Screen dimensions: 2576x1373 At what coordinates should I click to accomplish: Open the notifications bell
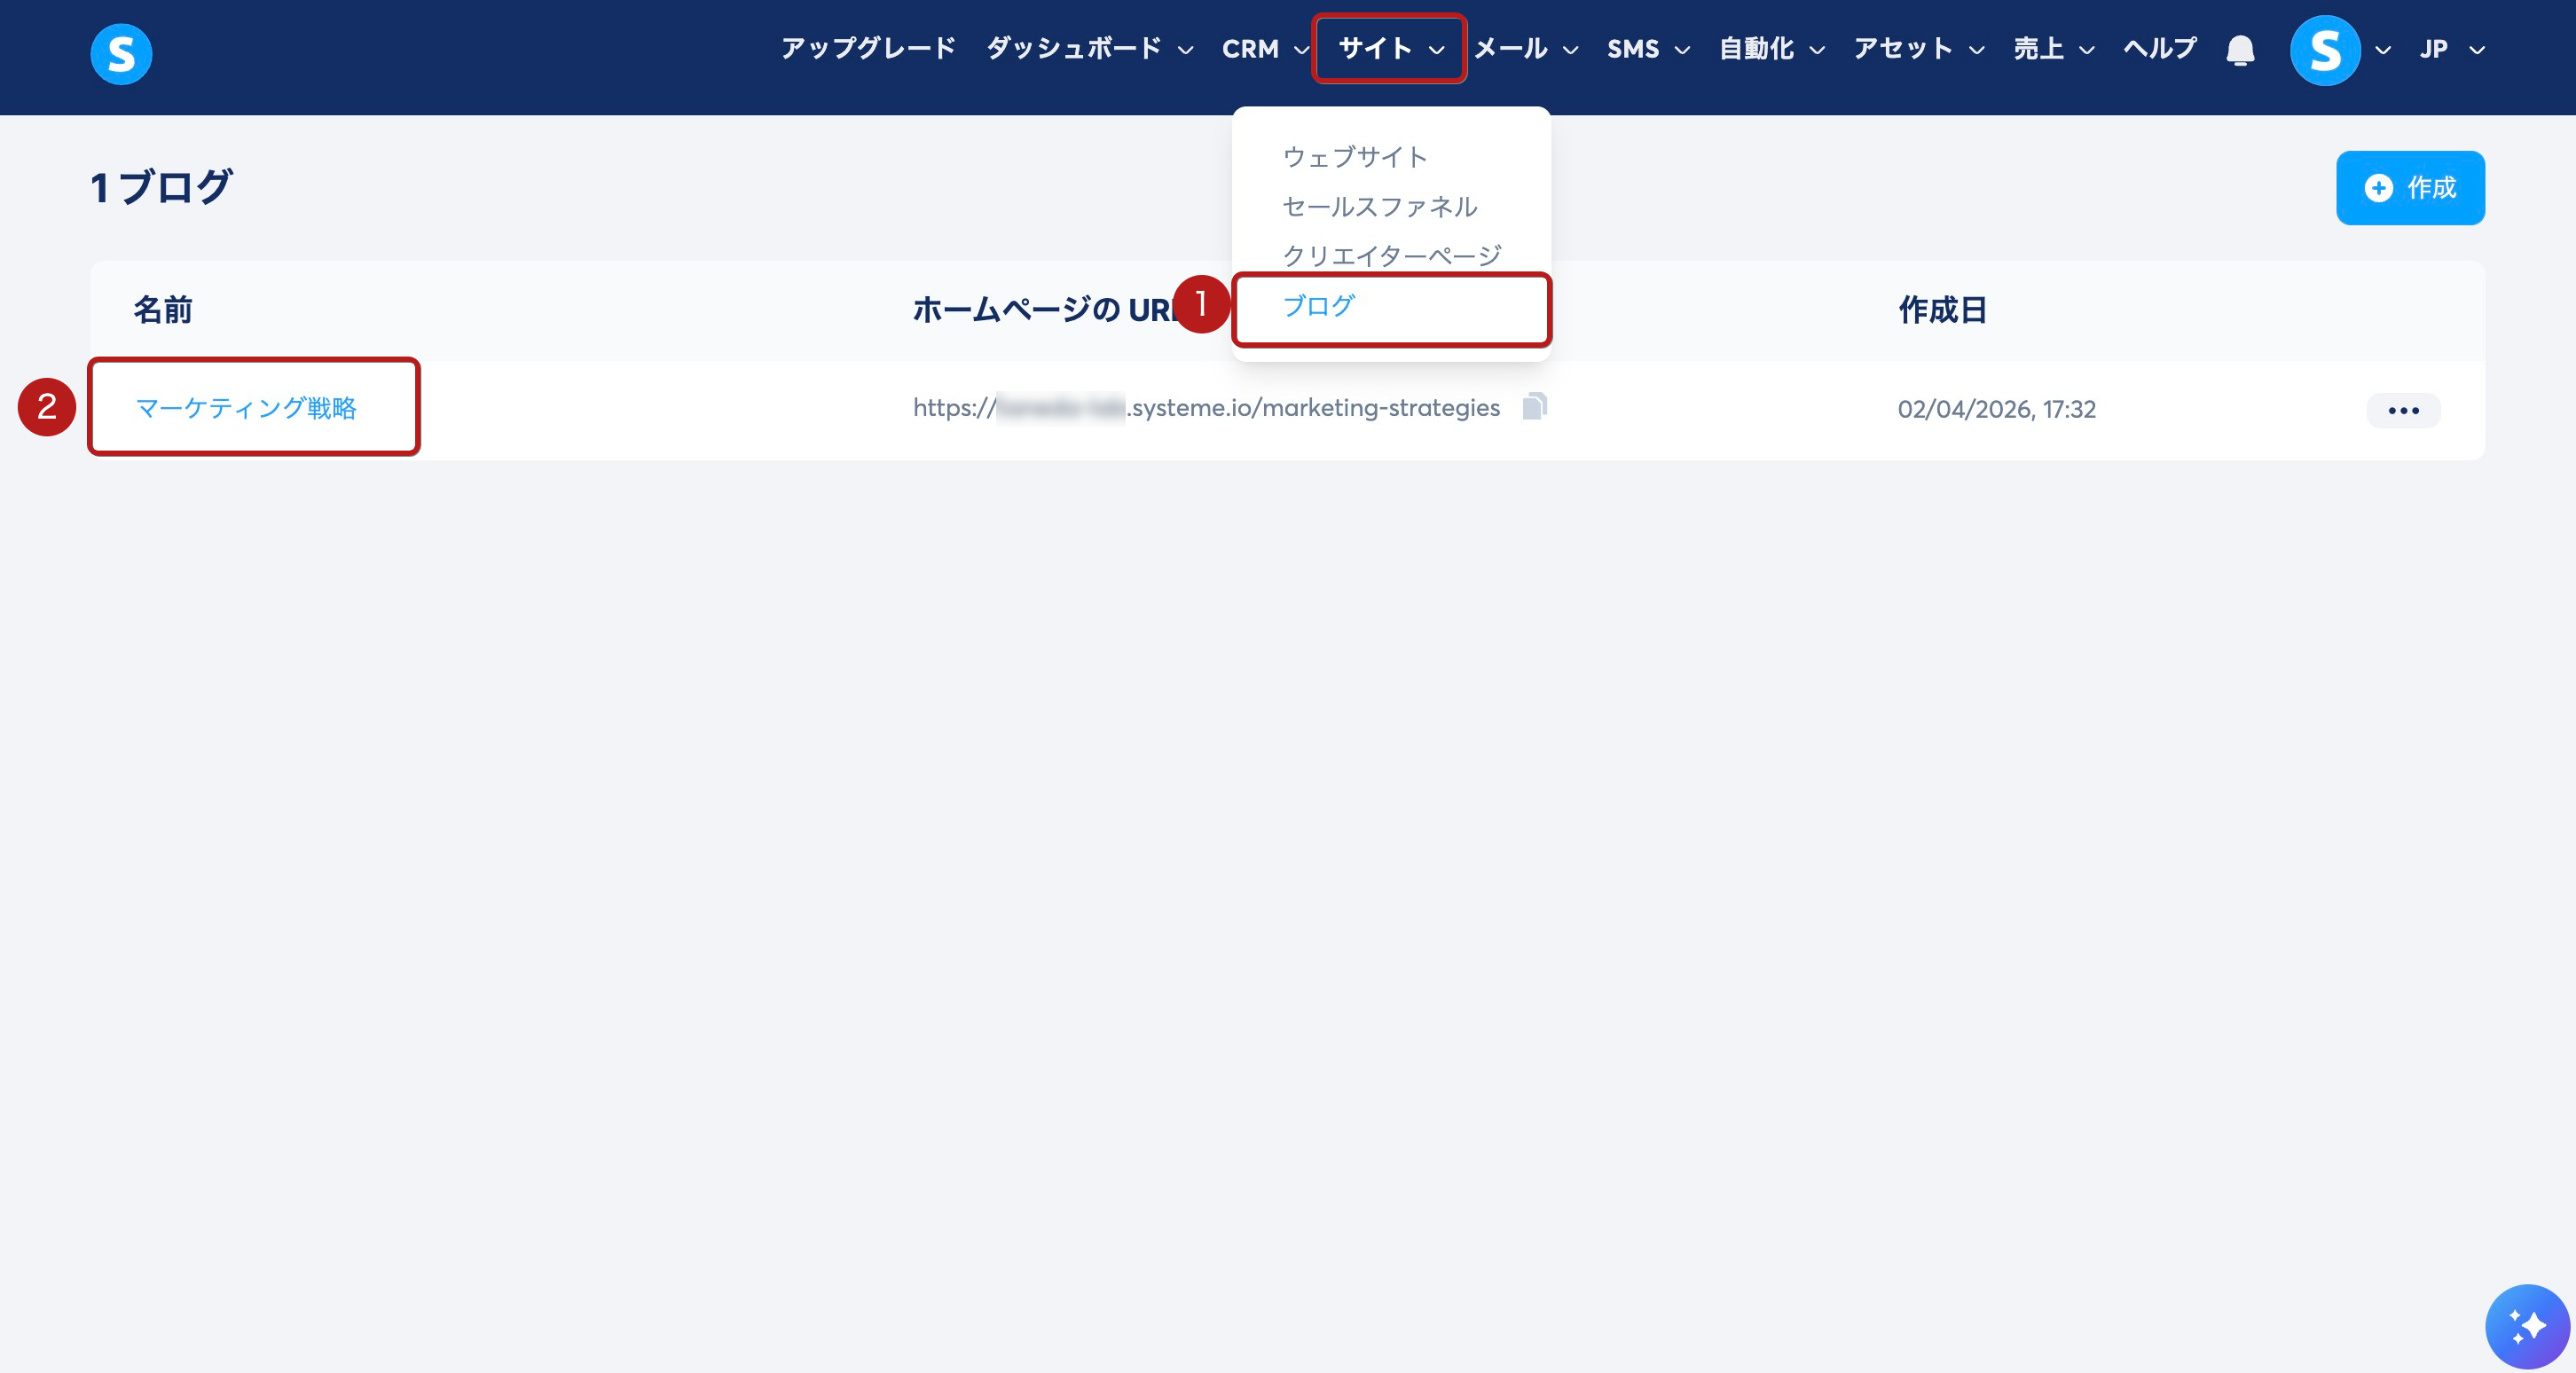coord(2240,50)
